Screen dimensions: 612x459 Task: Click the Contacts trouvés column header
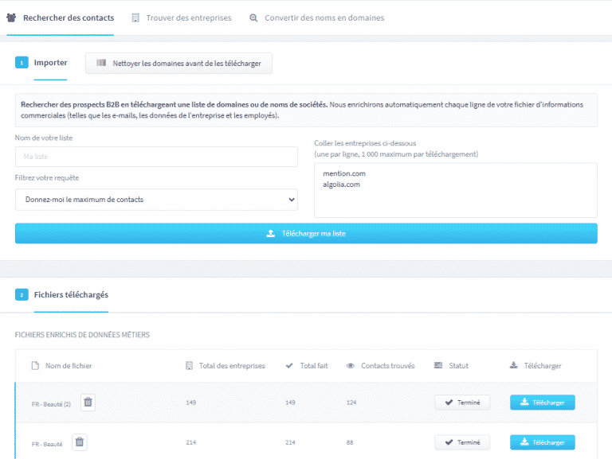point(387,366)
